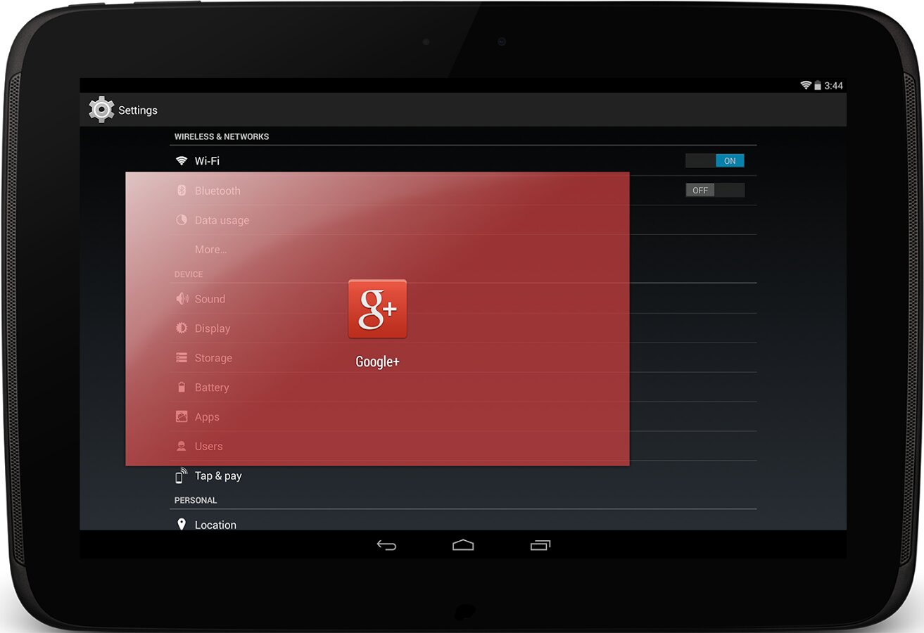Tap the DEVICE section header
Screen dimensions: 924x633
(x=189, y=274)
